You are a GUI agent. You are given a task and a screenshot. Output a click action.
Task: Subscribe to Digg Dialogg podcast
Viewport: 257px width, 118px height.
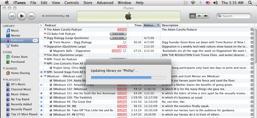coord(118,38)
